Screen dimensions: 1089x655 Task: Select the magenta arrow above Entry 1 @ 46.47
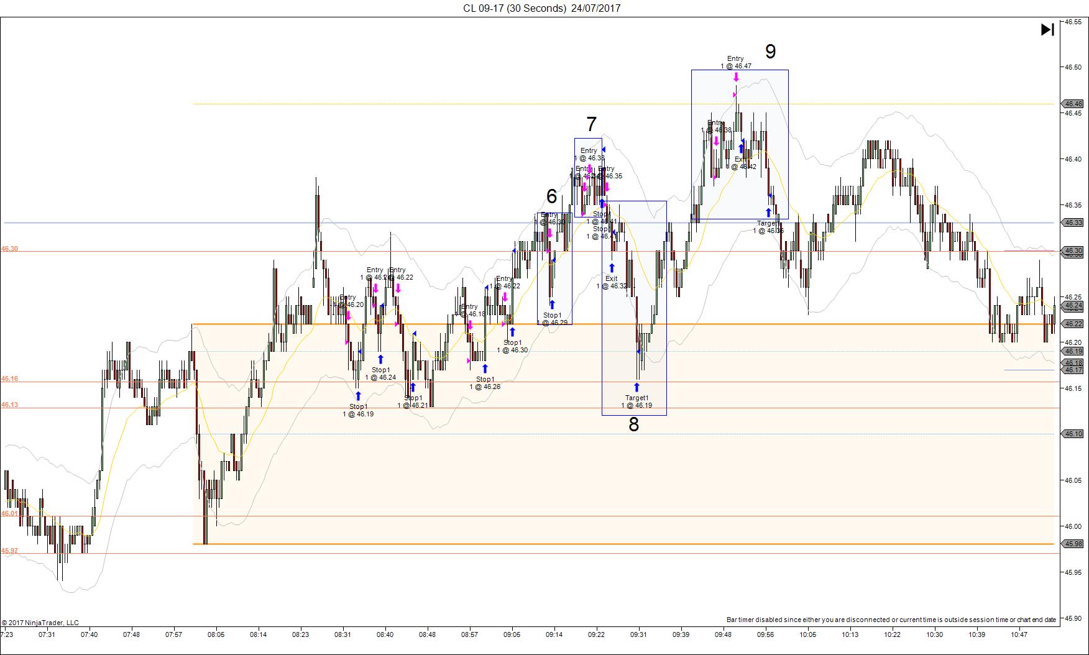click(736, 77)
